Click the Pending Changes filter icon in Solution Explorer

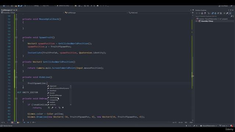(x=209, y=13)
